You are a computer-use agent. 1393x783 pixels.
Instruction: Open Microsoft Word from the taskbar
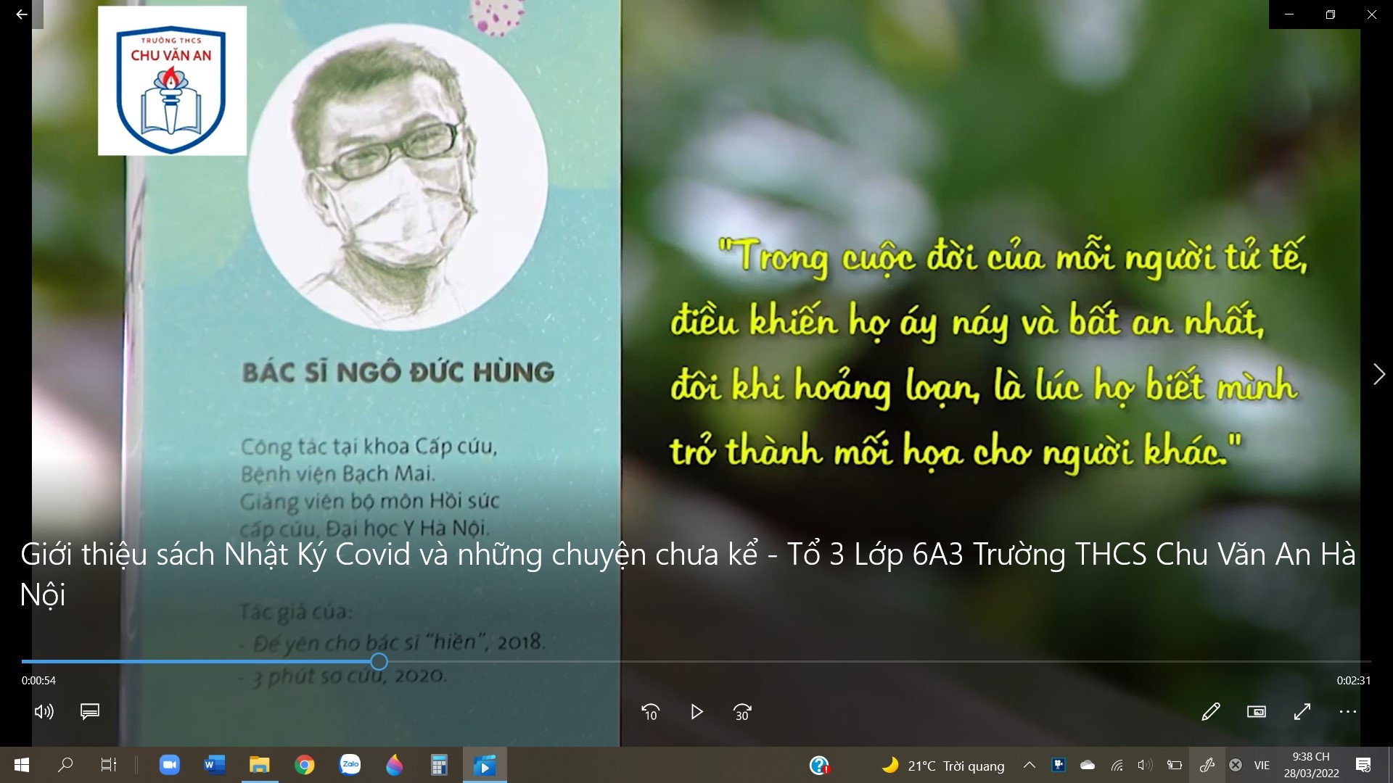(x=215, y=765)
